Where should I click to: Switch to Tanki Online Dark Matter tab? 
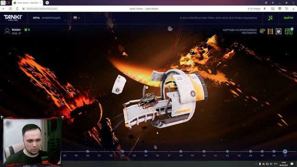pos(27,3)
